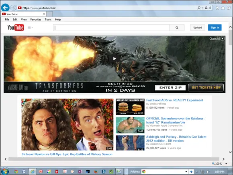
Task: Open Sir Isaac Newton vs Bill Nye title link
Action: [67, 154]
